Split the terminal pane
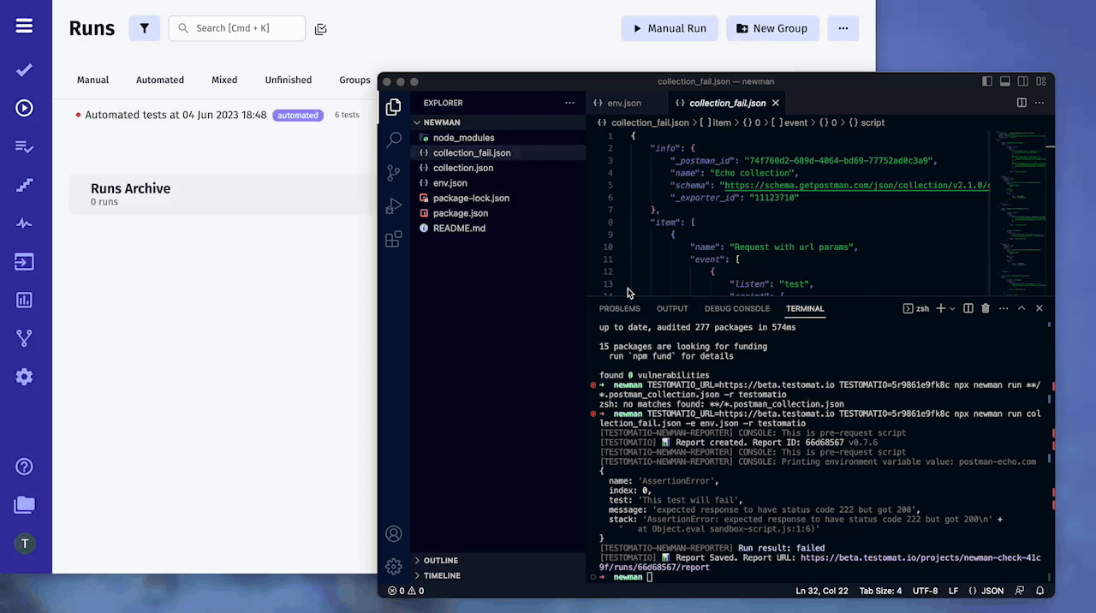1096x613 pixels. click(968, 308)
